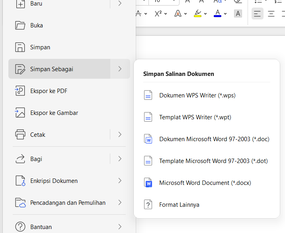Screen dimensions: 285x233
Task: Select the Ekspor ke PDF icon
Action: coord(20,91)
